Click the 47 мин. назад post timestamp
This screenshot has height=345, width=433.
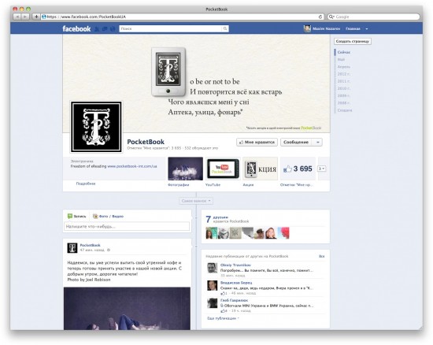coord(92,250)
